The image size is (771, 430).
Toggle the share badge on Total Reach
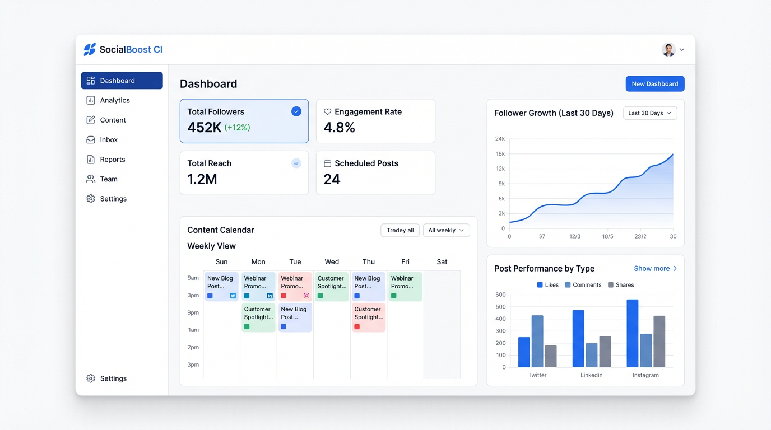pyautogui.click(x=296, y=163)
